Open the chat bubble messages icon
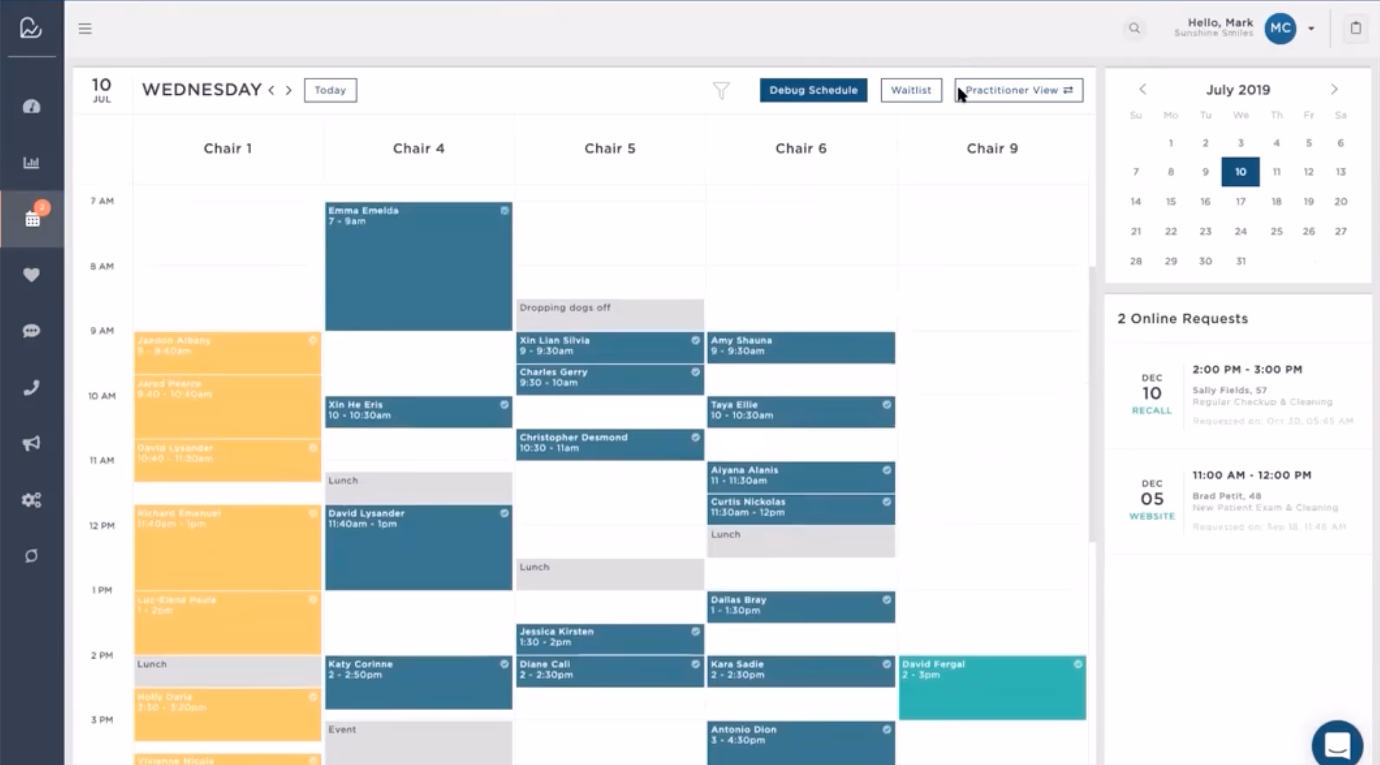 tap(31, 331)
